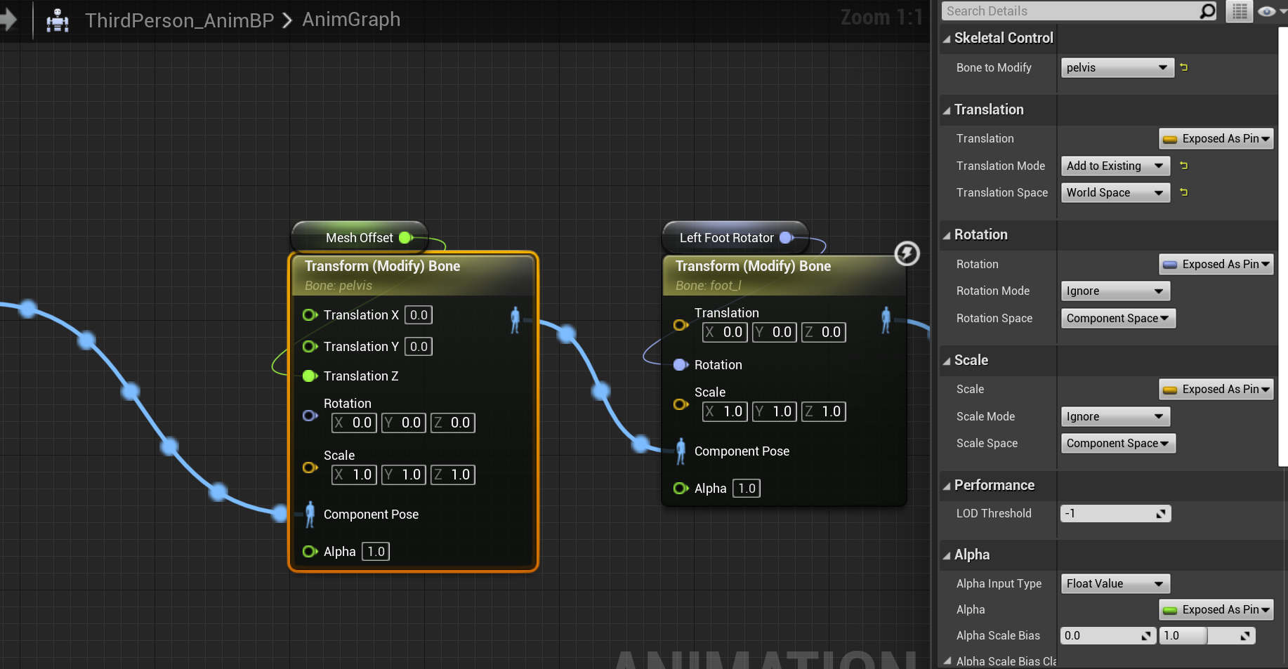The height and width of the screenshot is (669, 1288).
Task: Click foot_l node output pose pin
Action: pos(886,320)
